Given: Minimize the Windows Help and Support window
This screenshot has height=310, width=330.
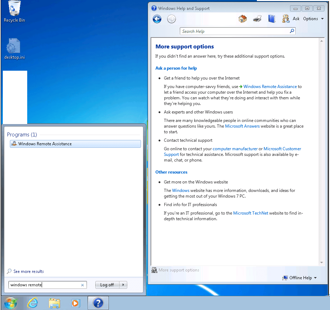Looking at the screenshot, I should [x=295, y=8].
